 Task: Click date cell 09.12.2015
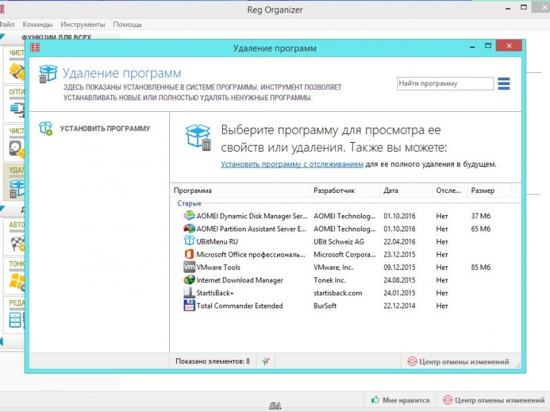pos(399,267)
